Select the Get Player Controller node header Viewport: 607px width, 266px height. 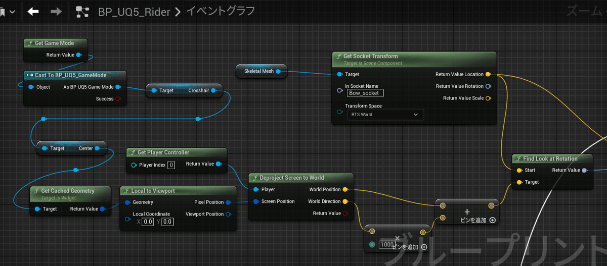[177, 152]
